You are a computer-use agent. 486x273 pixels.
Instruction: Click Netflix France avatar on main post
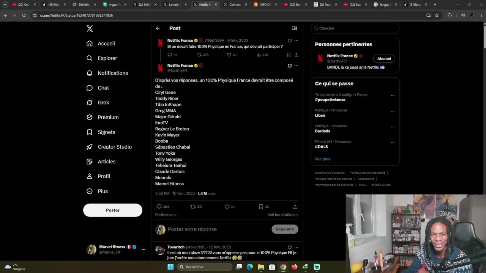pyautogui.click(x=160, y=68)
